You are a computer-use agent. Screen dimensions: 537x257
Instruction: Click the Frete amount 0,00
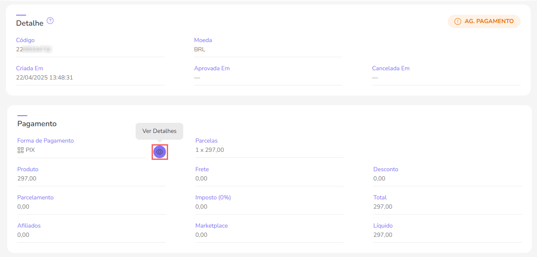tap(201, 178)
